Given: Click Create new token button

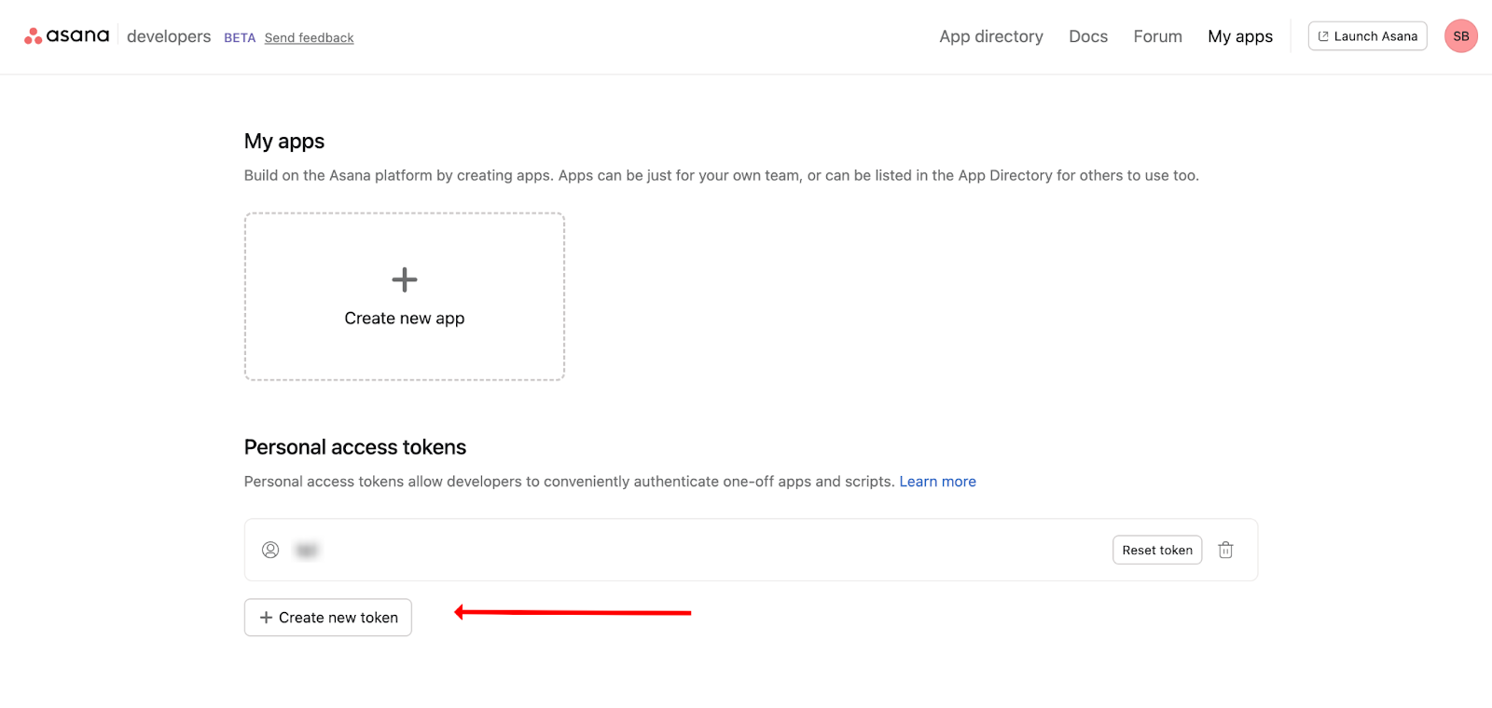Looking at the screenshot, I should click(328, 618).
